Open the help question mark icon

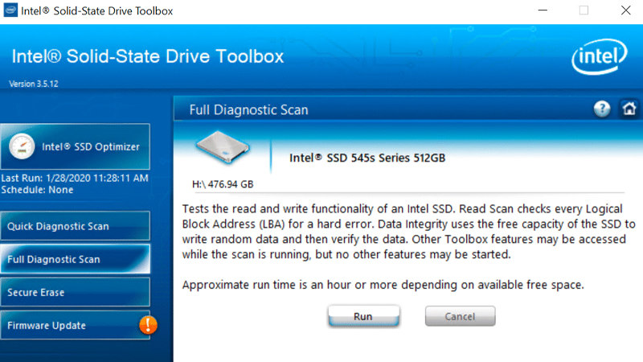(x=602, y=109)
